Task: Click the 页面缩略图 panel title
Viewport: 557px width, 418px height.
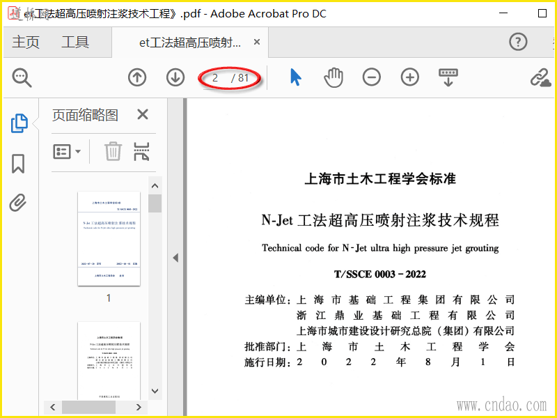Action: [85, 115]
